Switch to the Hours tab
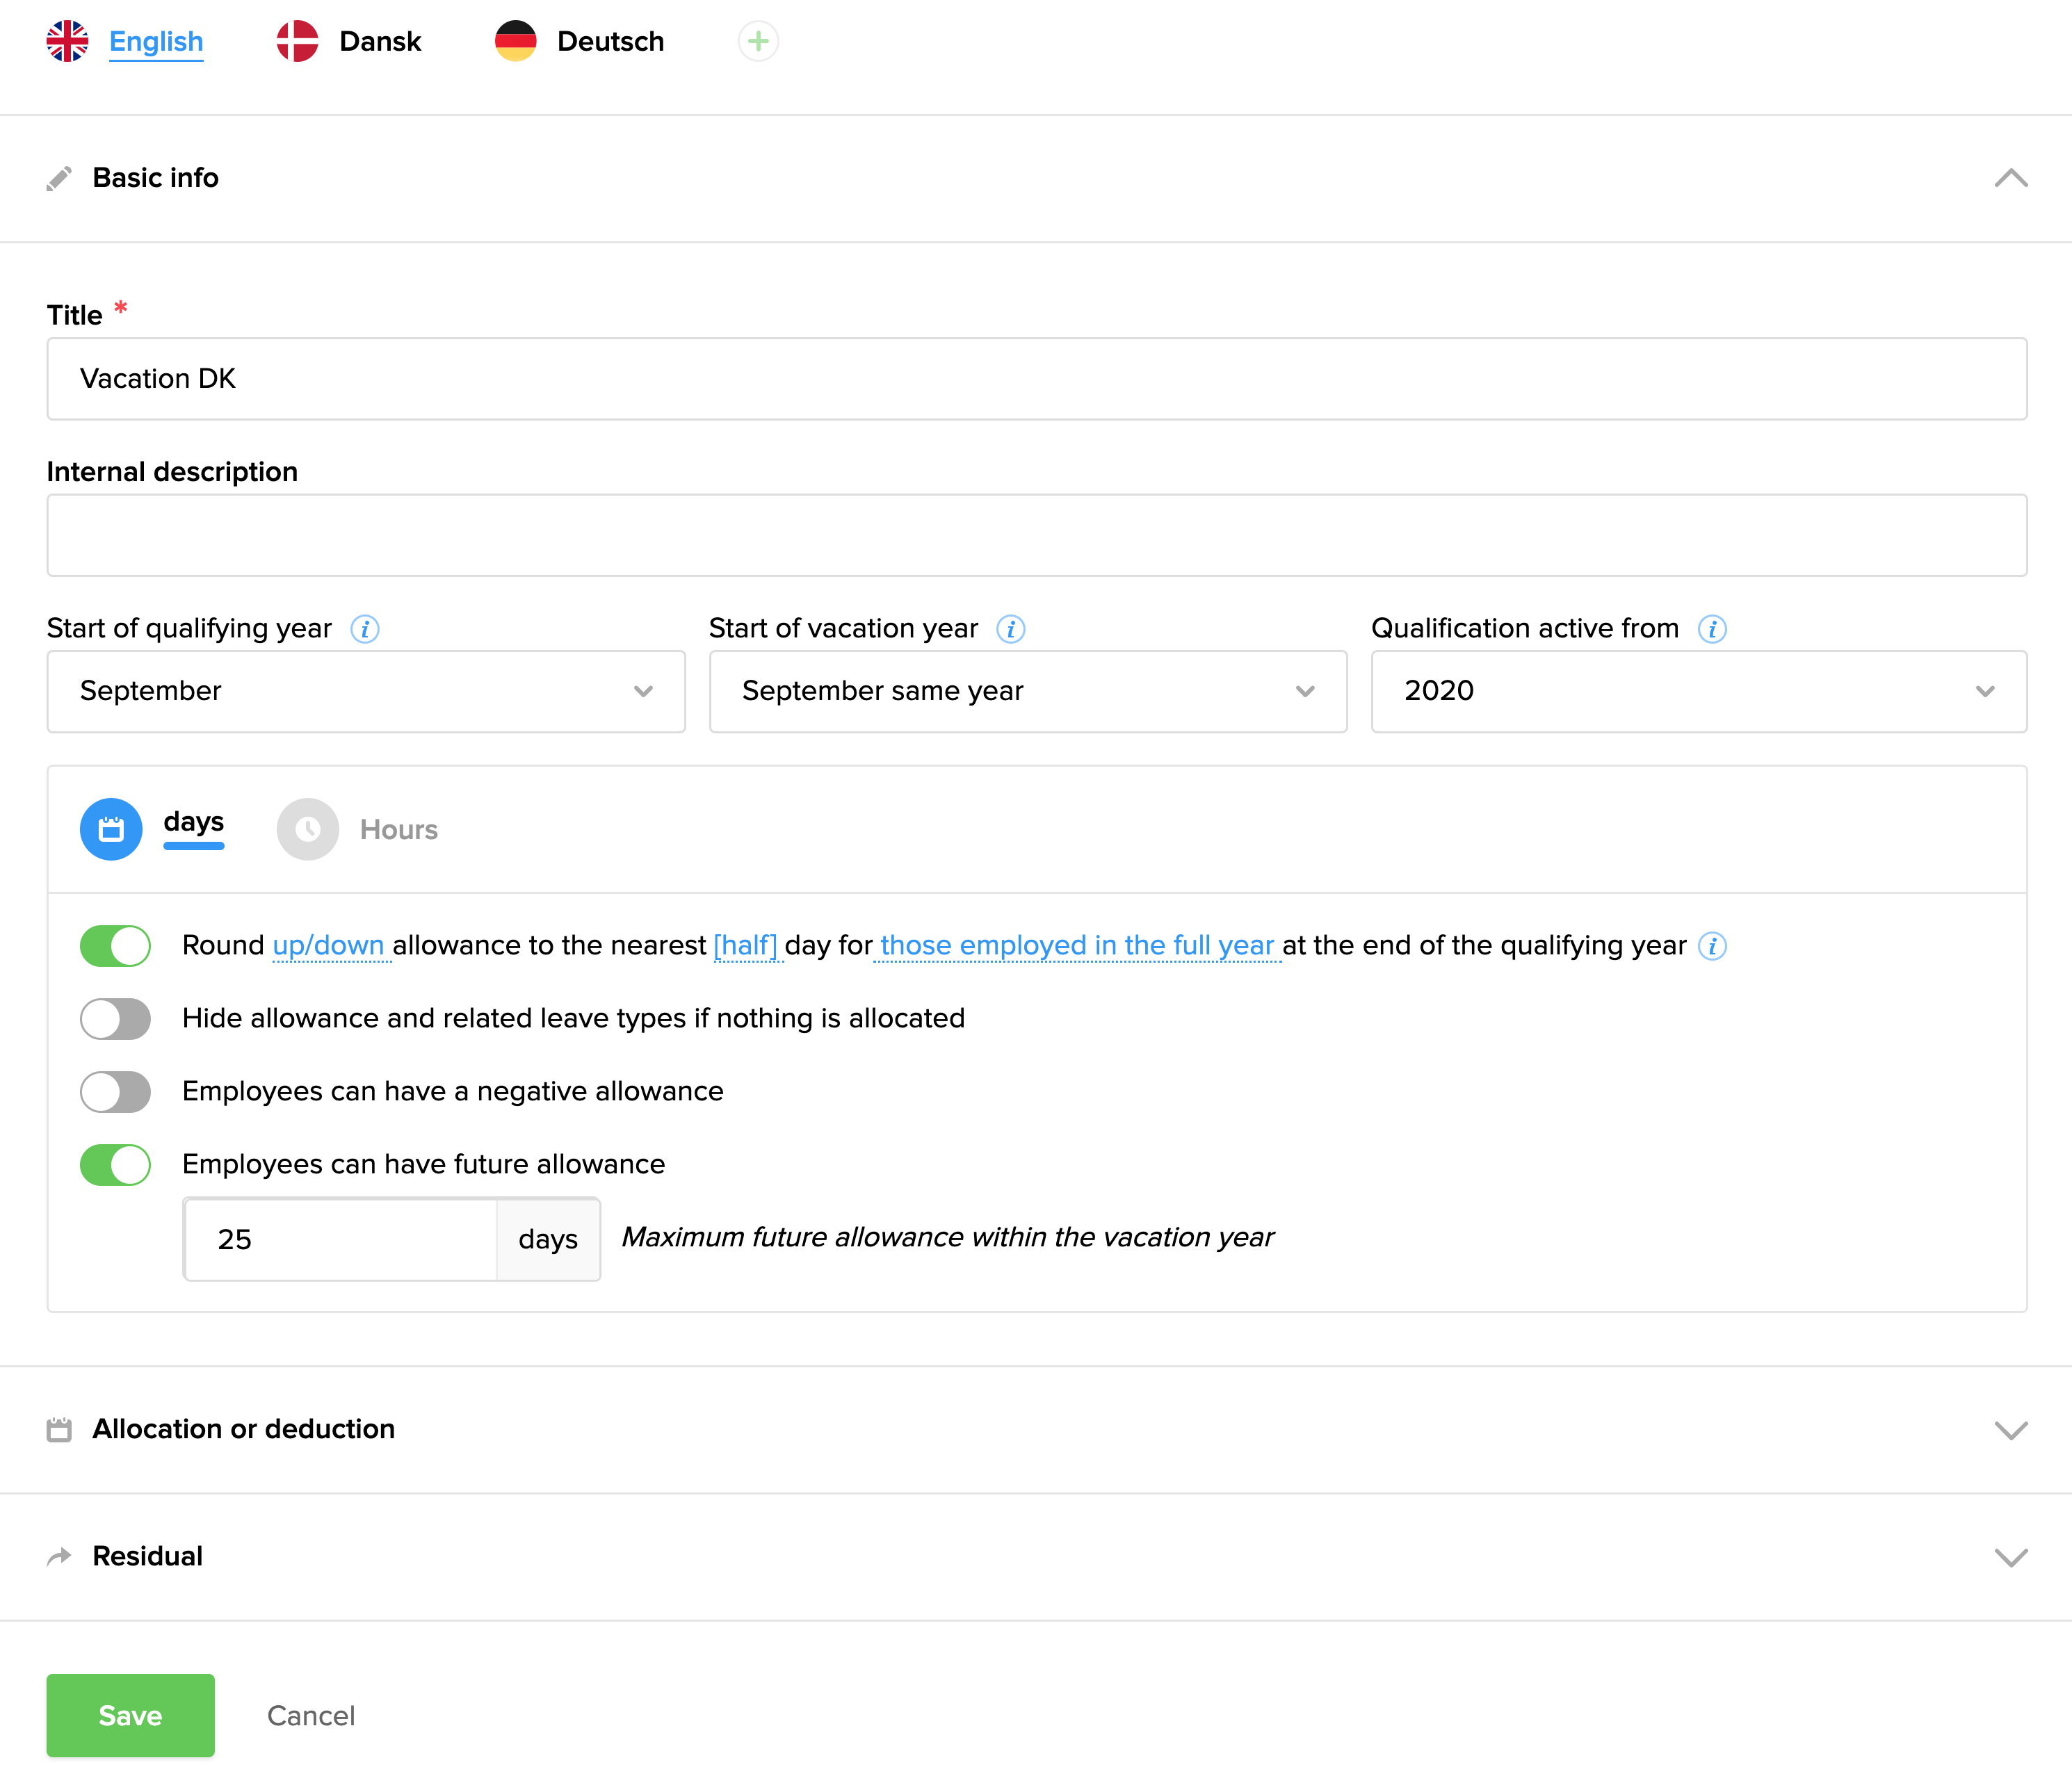The height and width of the screenshot is (1767, 2072). tap(398, 830)
